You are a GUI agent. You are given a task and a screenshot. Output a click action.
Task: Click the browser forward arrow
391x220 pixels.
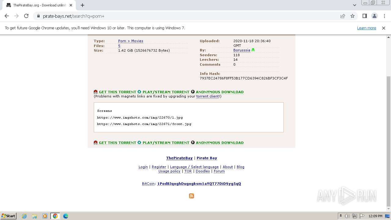point(16,16)
